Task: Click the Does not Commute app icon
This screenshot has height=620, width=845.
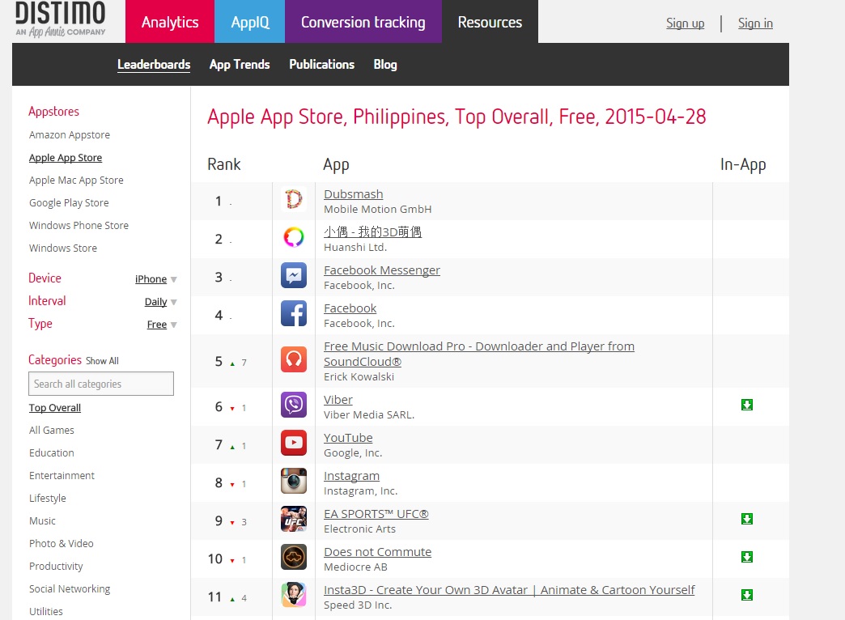Action: (x=294, y=557)
